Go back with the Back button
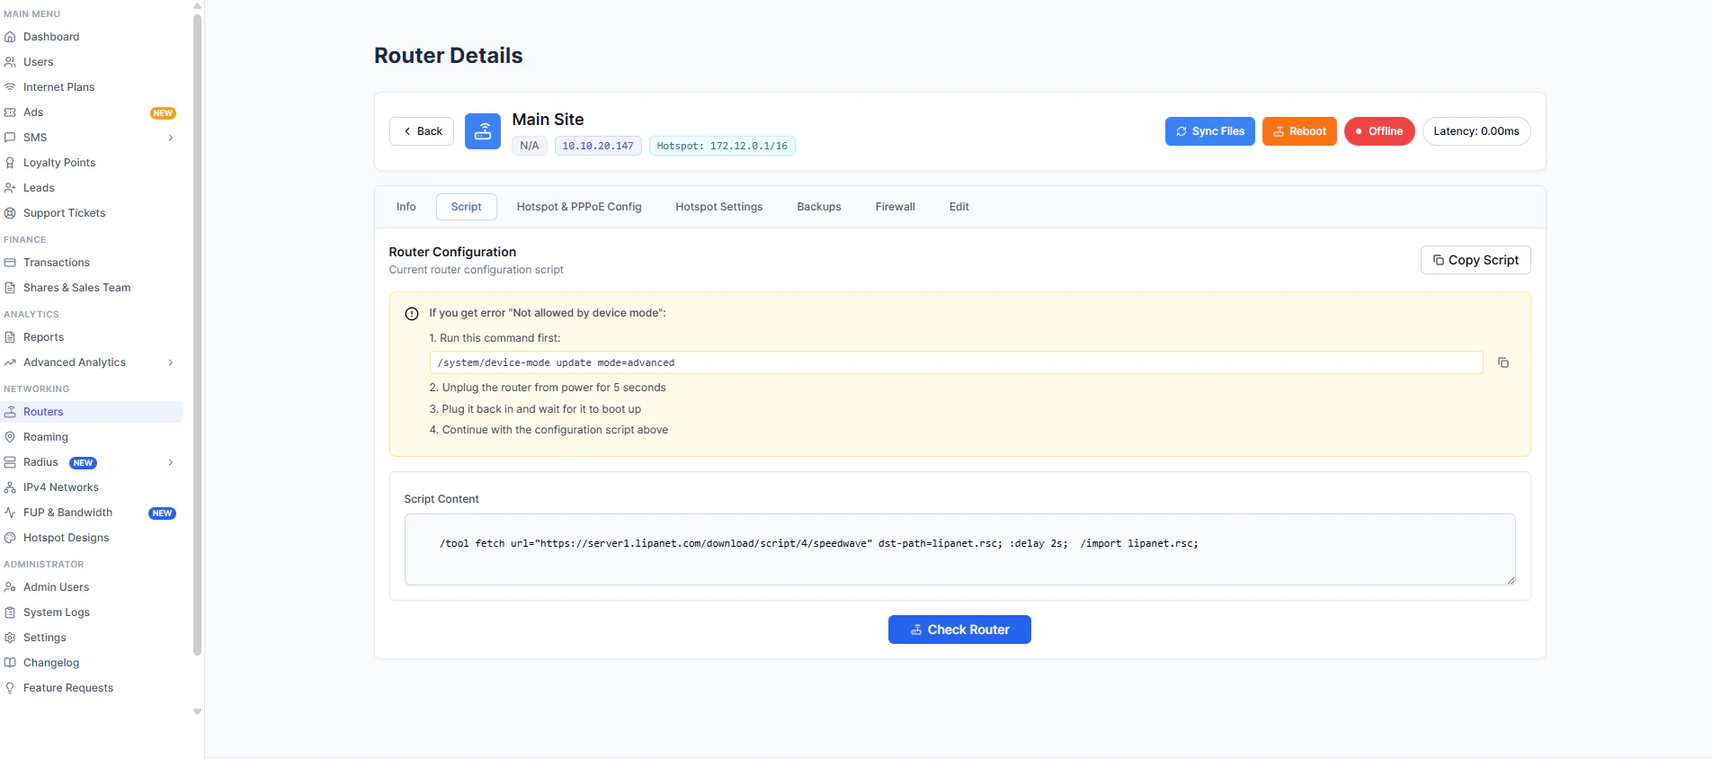The image size is (1712, 759). (x=422, y=131)
